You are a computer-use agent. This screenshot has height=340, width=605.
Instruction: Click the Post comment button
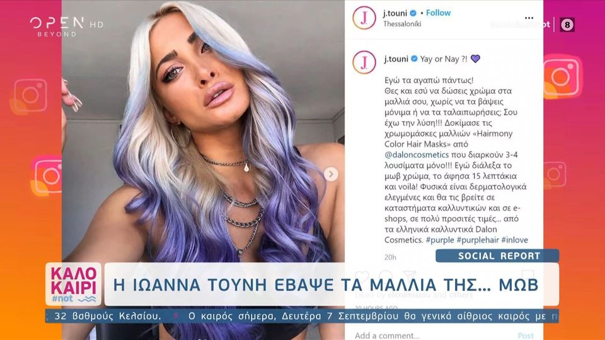coord(526,336)
